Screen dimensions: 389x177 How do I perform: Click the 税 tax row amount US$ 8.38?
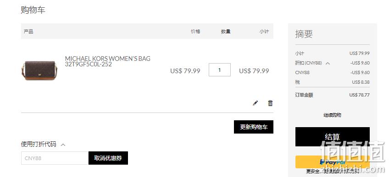coord(361,82)
